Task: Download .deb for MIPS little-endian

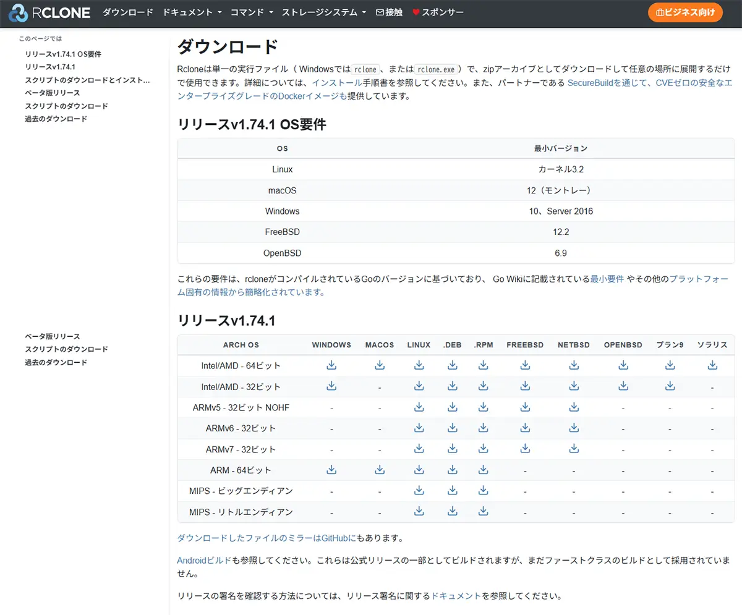Action: 452,512
